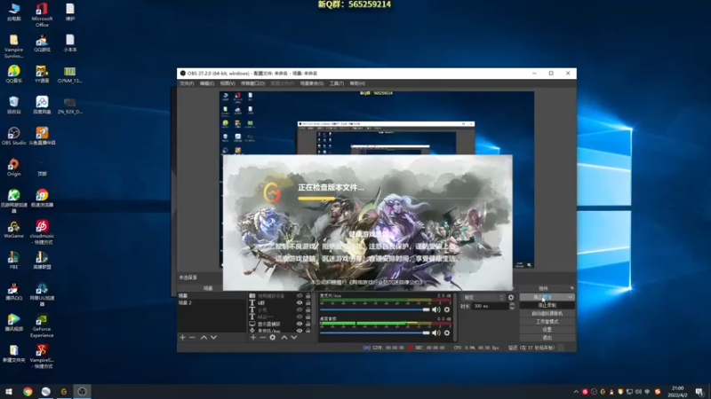The image size is (711, 399).
Task: Open the cloudmusic desktop shortcut
Action: (42, 232)
